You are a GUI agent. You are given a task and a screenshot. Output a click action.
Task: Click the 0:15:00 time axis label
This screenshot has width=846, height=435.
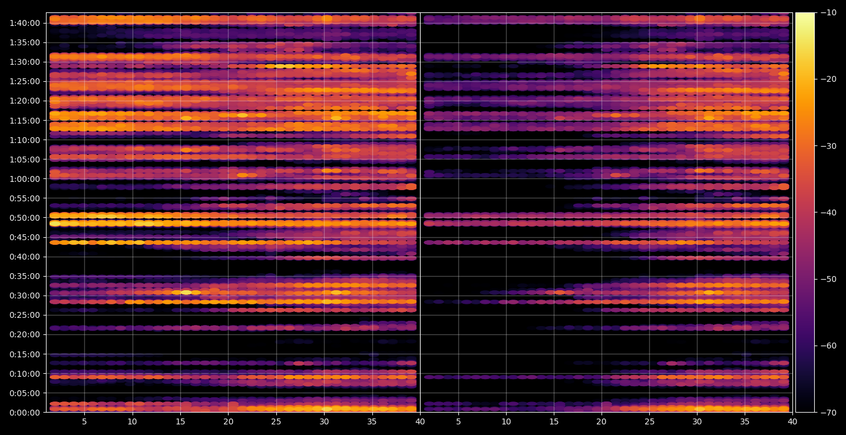point(25,354)
